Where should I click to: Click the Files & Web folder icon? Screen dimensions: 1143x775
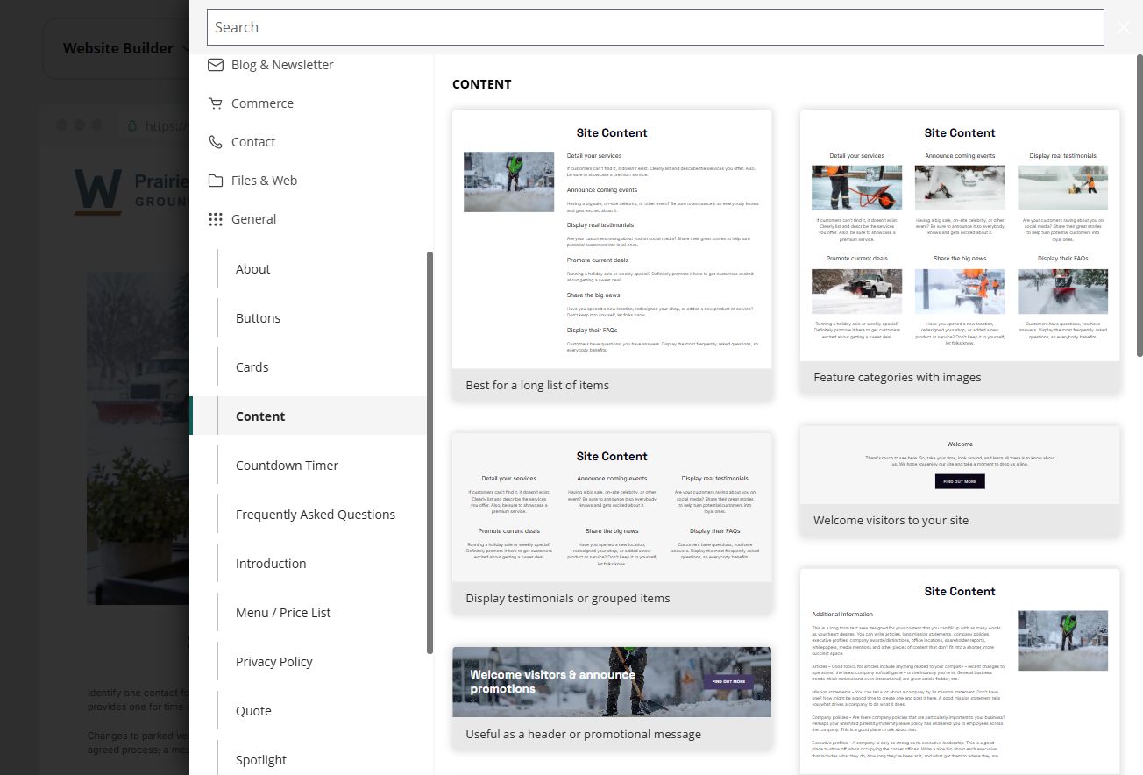pyautogui.click(x=215, y=181)
